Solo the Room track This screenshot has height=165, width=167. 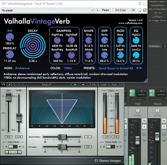tap(164, 127)
